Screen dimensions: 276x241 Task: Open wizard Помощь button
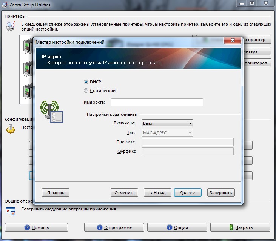point(56,193)
